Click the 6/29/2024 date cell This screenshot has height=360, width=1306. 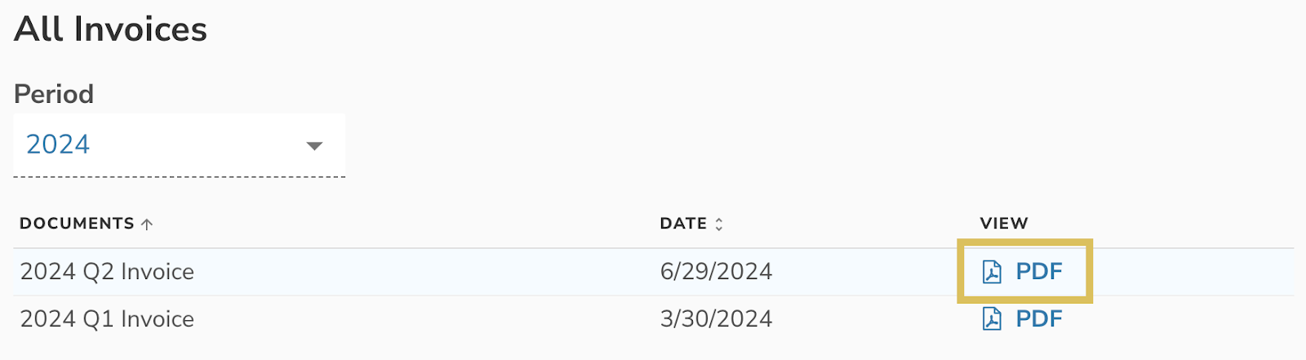pos(716,272)
